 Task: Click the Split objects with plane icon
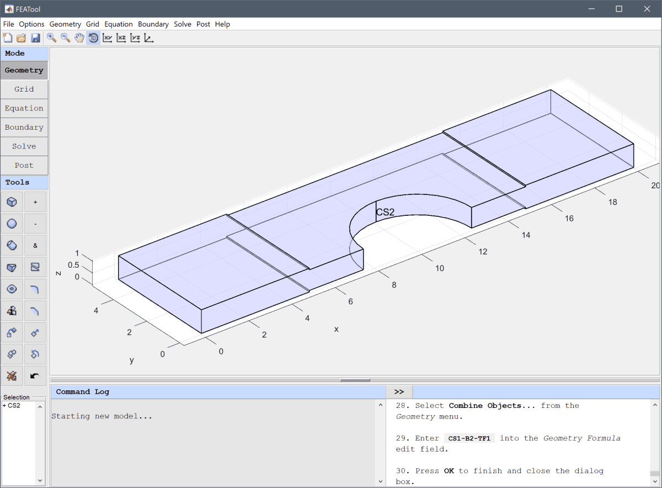[35, 267]
